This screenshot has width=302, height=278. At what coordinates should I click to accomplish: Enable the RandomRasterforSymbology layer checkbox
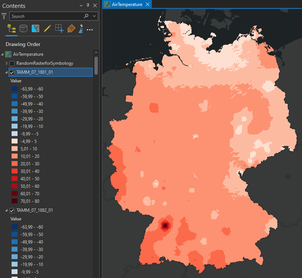point(12,63)
